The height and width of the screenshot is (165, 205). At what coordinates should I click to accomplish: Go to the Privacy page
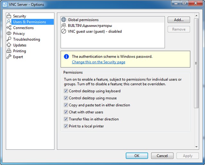(19, 34)
